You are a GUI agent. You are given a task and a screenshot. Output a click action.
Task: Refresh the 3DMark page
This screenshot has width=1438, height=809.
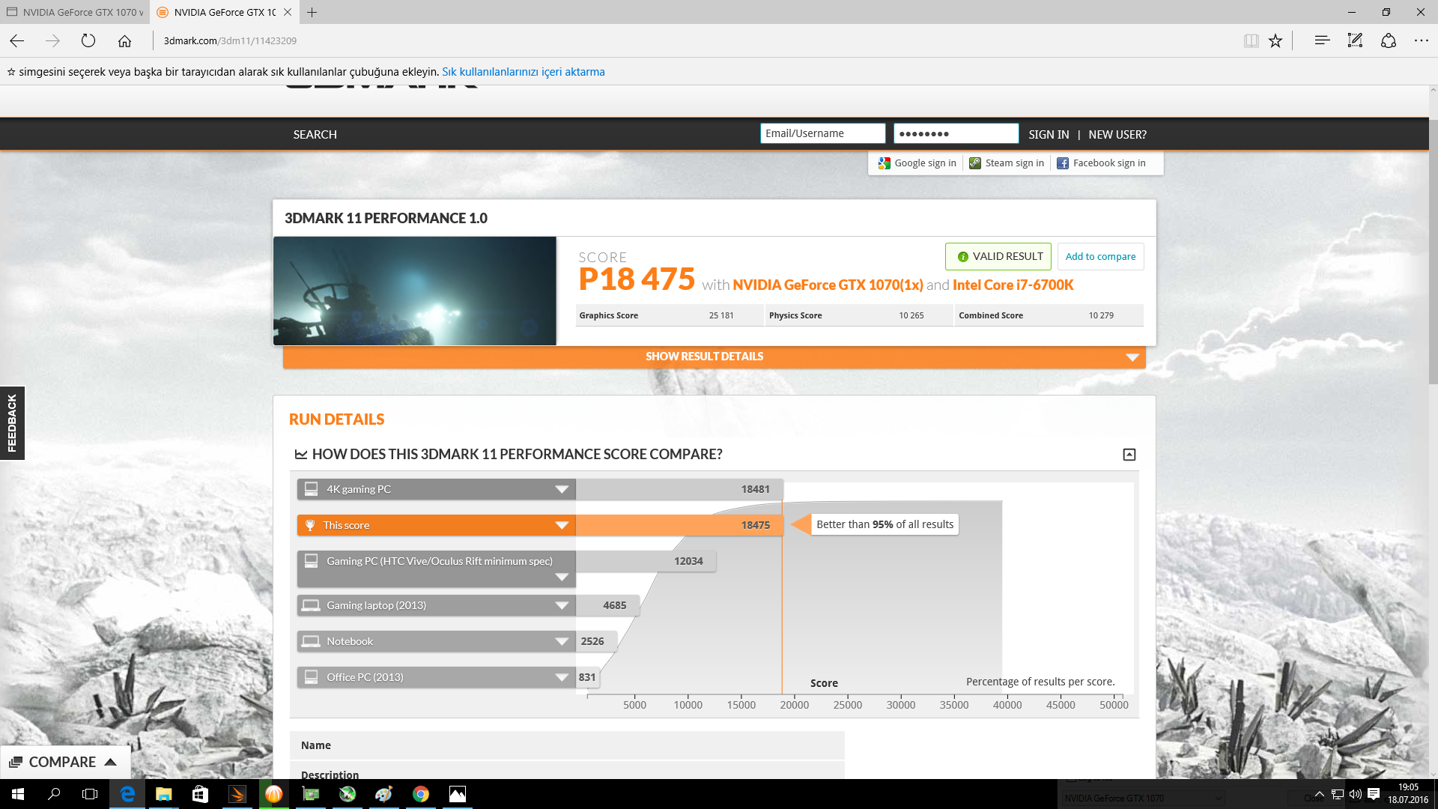click(88, 41)
